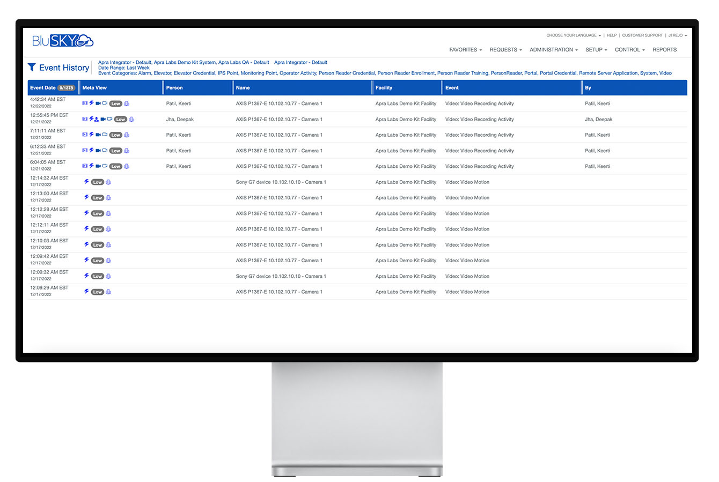Expand the Administration menu

click(x=554, y=50)
